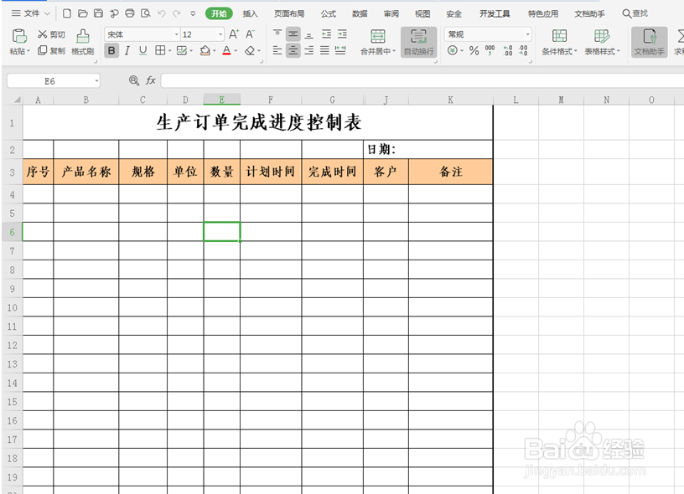684x494 pixels.
Task: Increase font size with A+ icon
Action: tap(234, 34)
